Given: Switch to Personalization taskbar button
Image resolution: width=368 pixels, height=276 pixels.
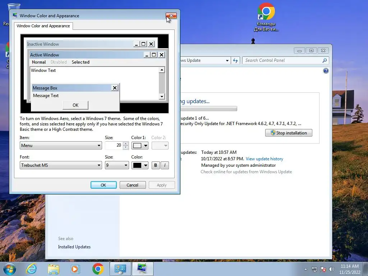Looking at the screenshot, I should pos(142,269).
